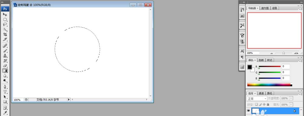Select the Slice tool
The width and height of the screenshot is (304, 116).
coord(5,40)
